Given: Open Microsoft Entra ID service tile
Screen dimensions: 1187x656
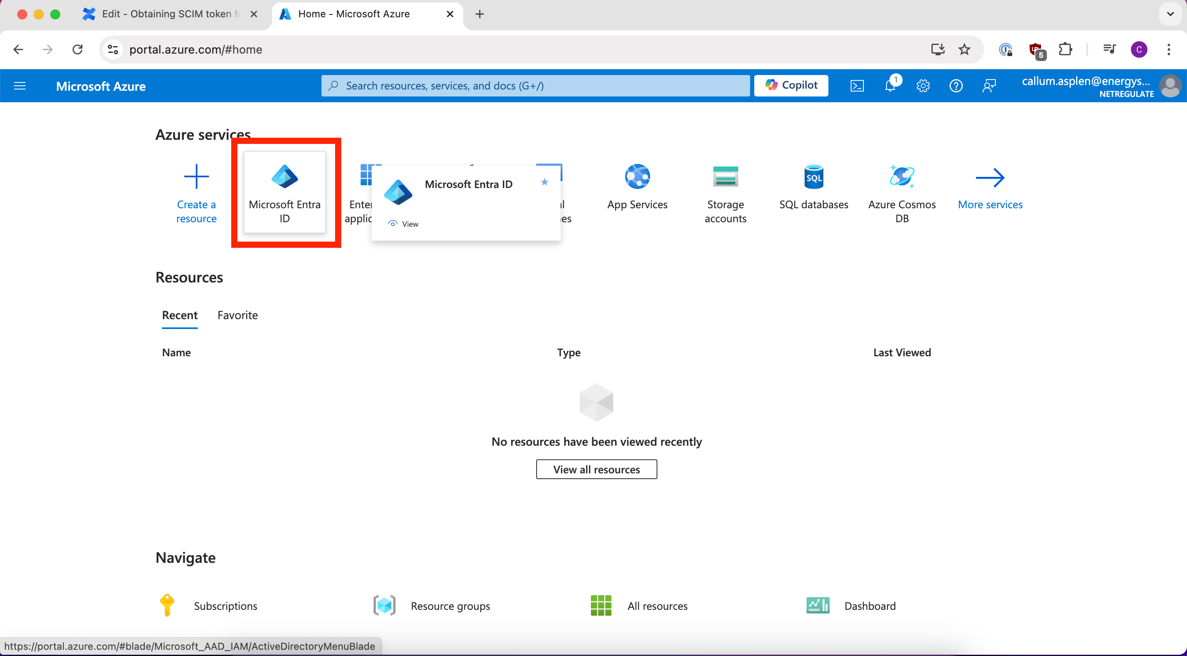Looking at the screenshot, I should point(284,192).
